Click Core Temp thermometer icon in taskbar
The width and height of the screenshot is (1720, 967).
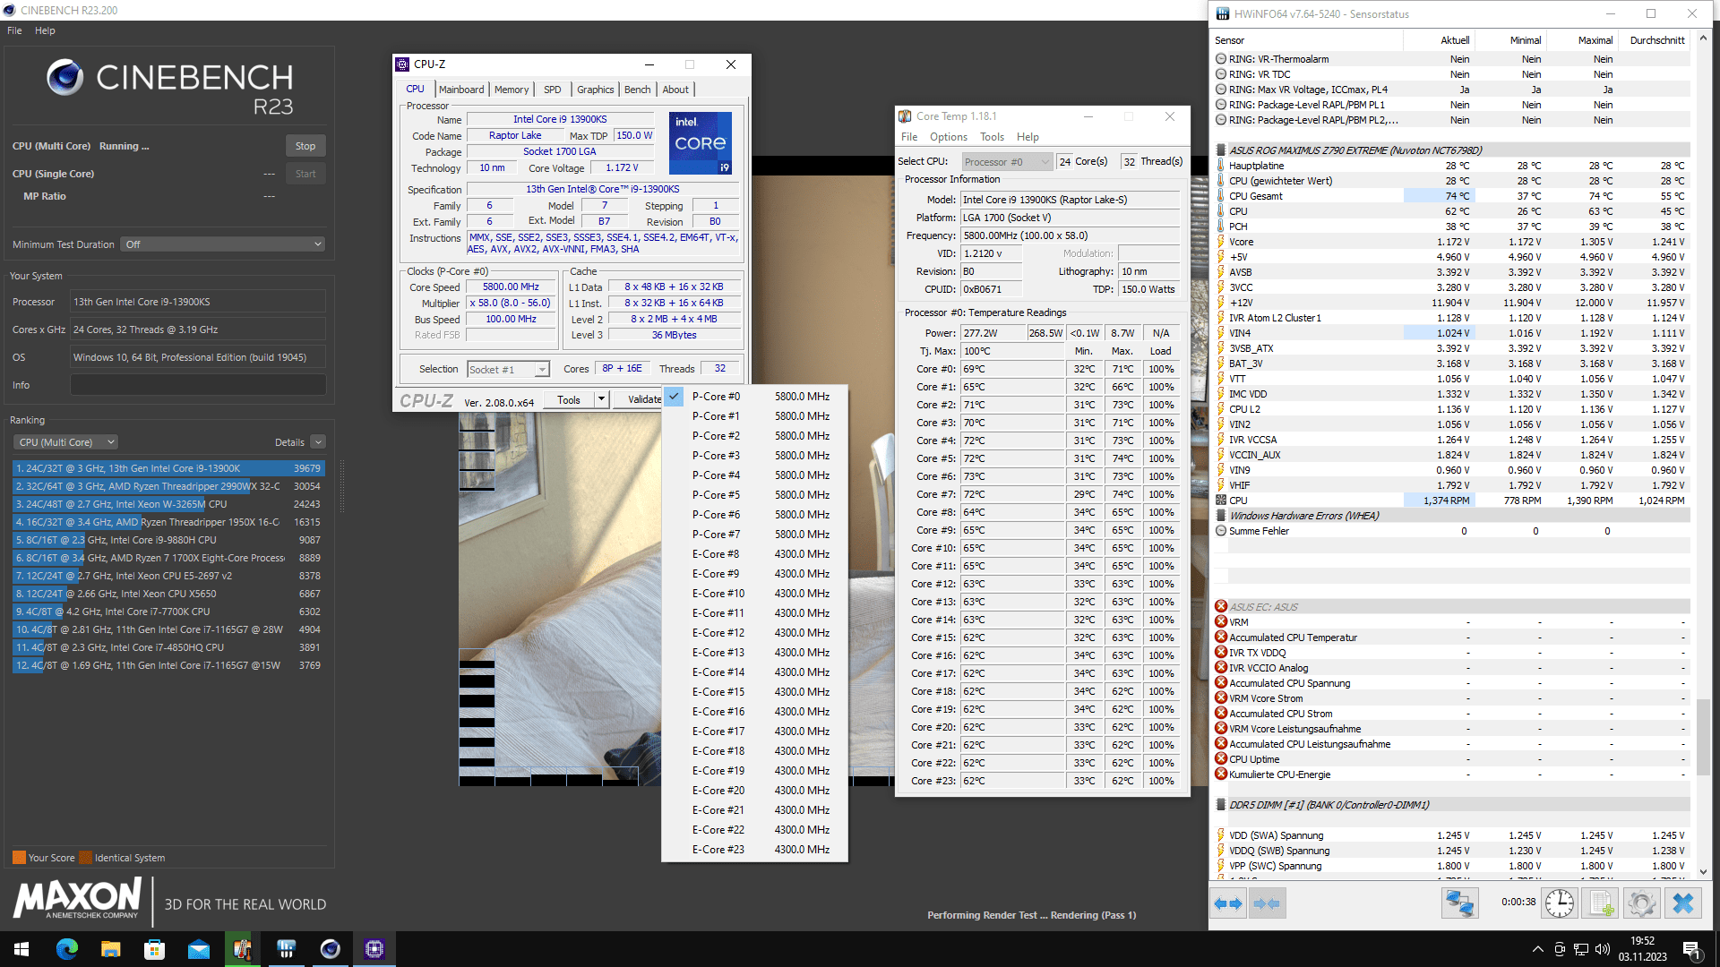point(242,949)
